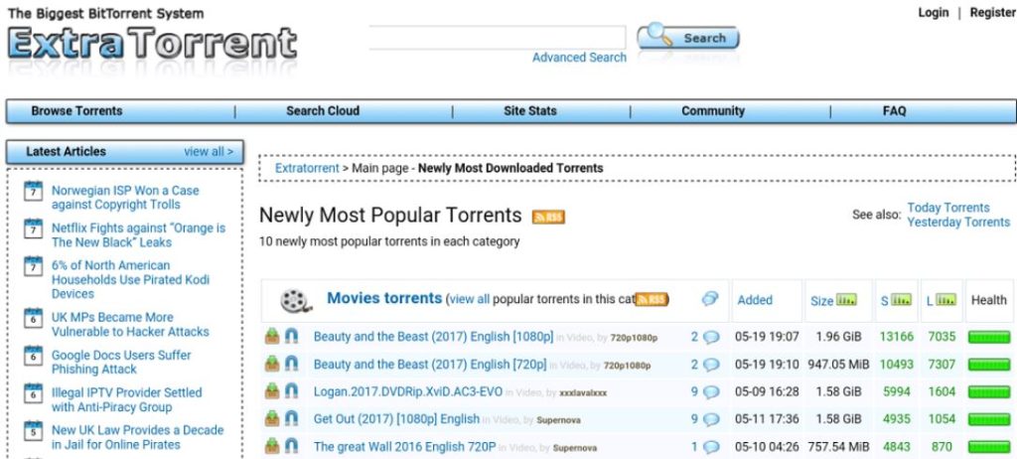Viewport: 1017px width, 459px height.
Task: Open FAQ menu item
Action: point(895,111)
